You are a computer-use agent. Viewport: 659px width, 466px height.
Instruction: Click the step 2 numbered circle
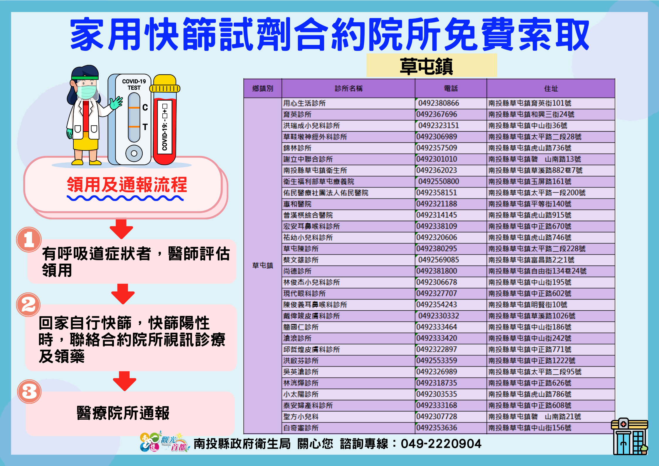pyautogui.click(x=28, y=305)
